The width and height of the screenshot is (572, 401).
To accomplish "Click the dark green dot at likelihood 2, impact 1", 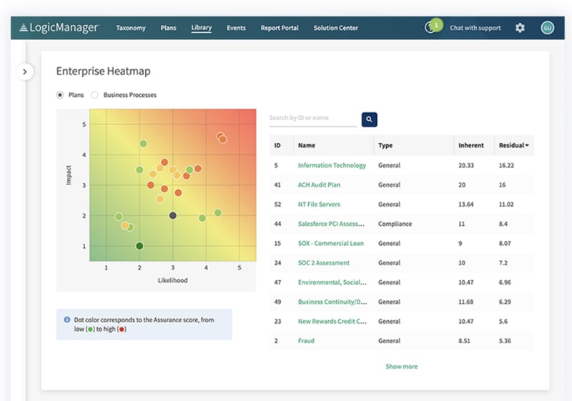I will 139,246.
